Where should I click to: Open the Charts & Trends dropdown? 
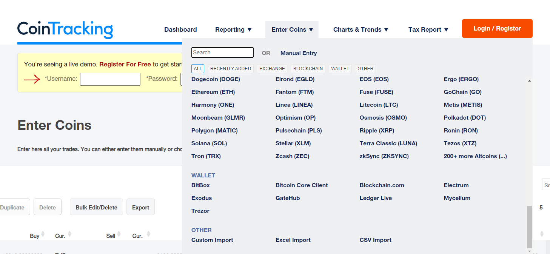[361, 29]
